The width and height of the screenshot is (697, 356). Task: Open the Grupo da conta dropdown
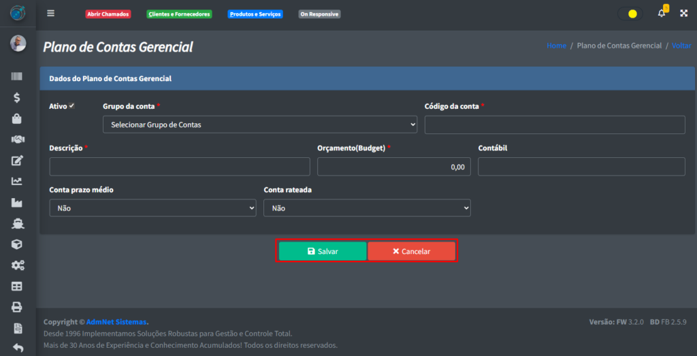coord(259,125)
